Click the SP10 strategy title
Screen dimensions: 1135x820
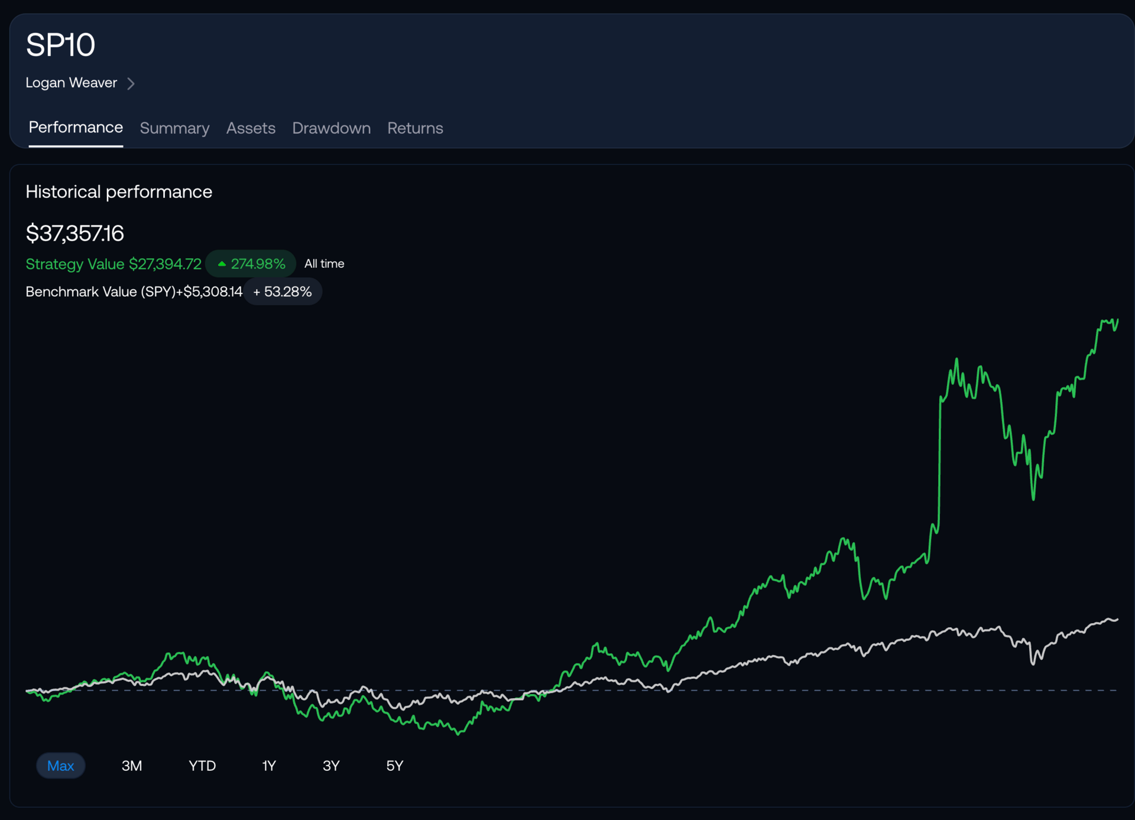tap(60, 45)
